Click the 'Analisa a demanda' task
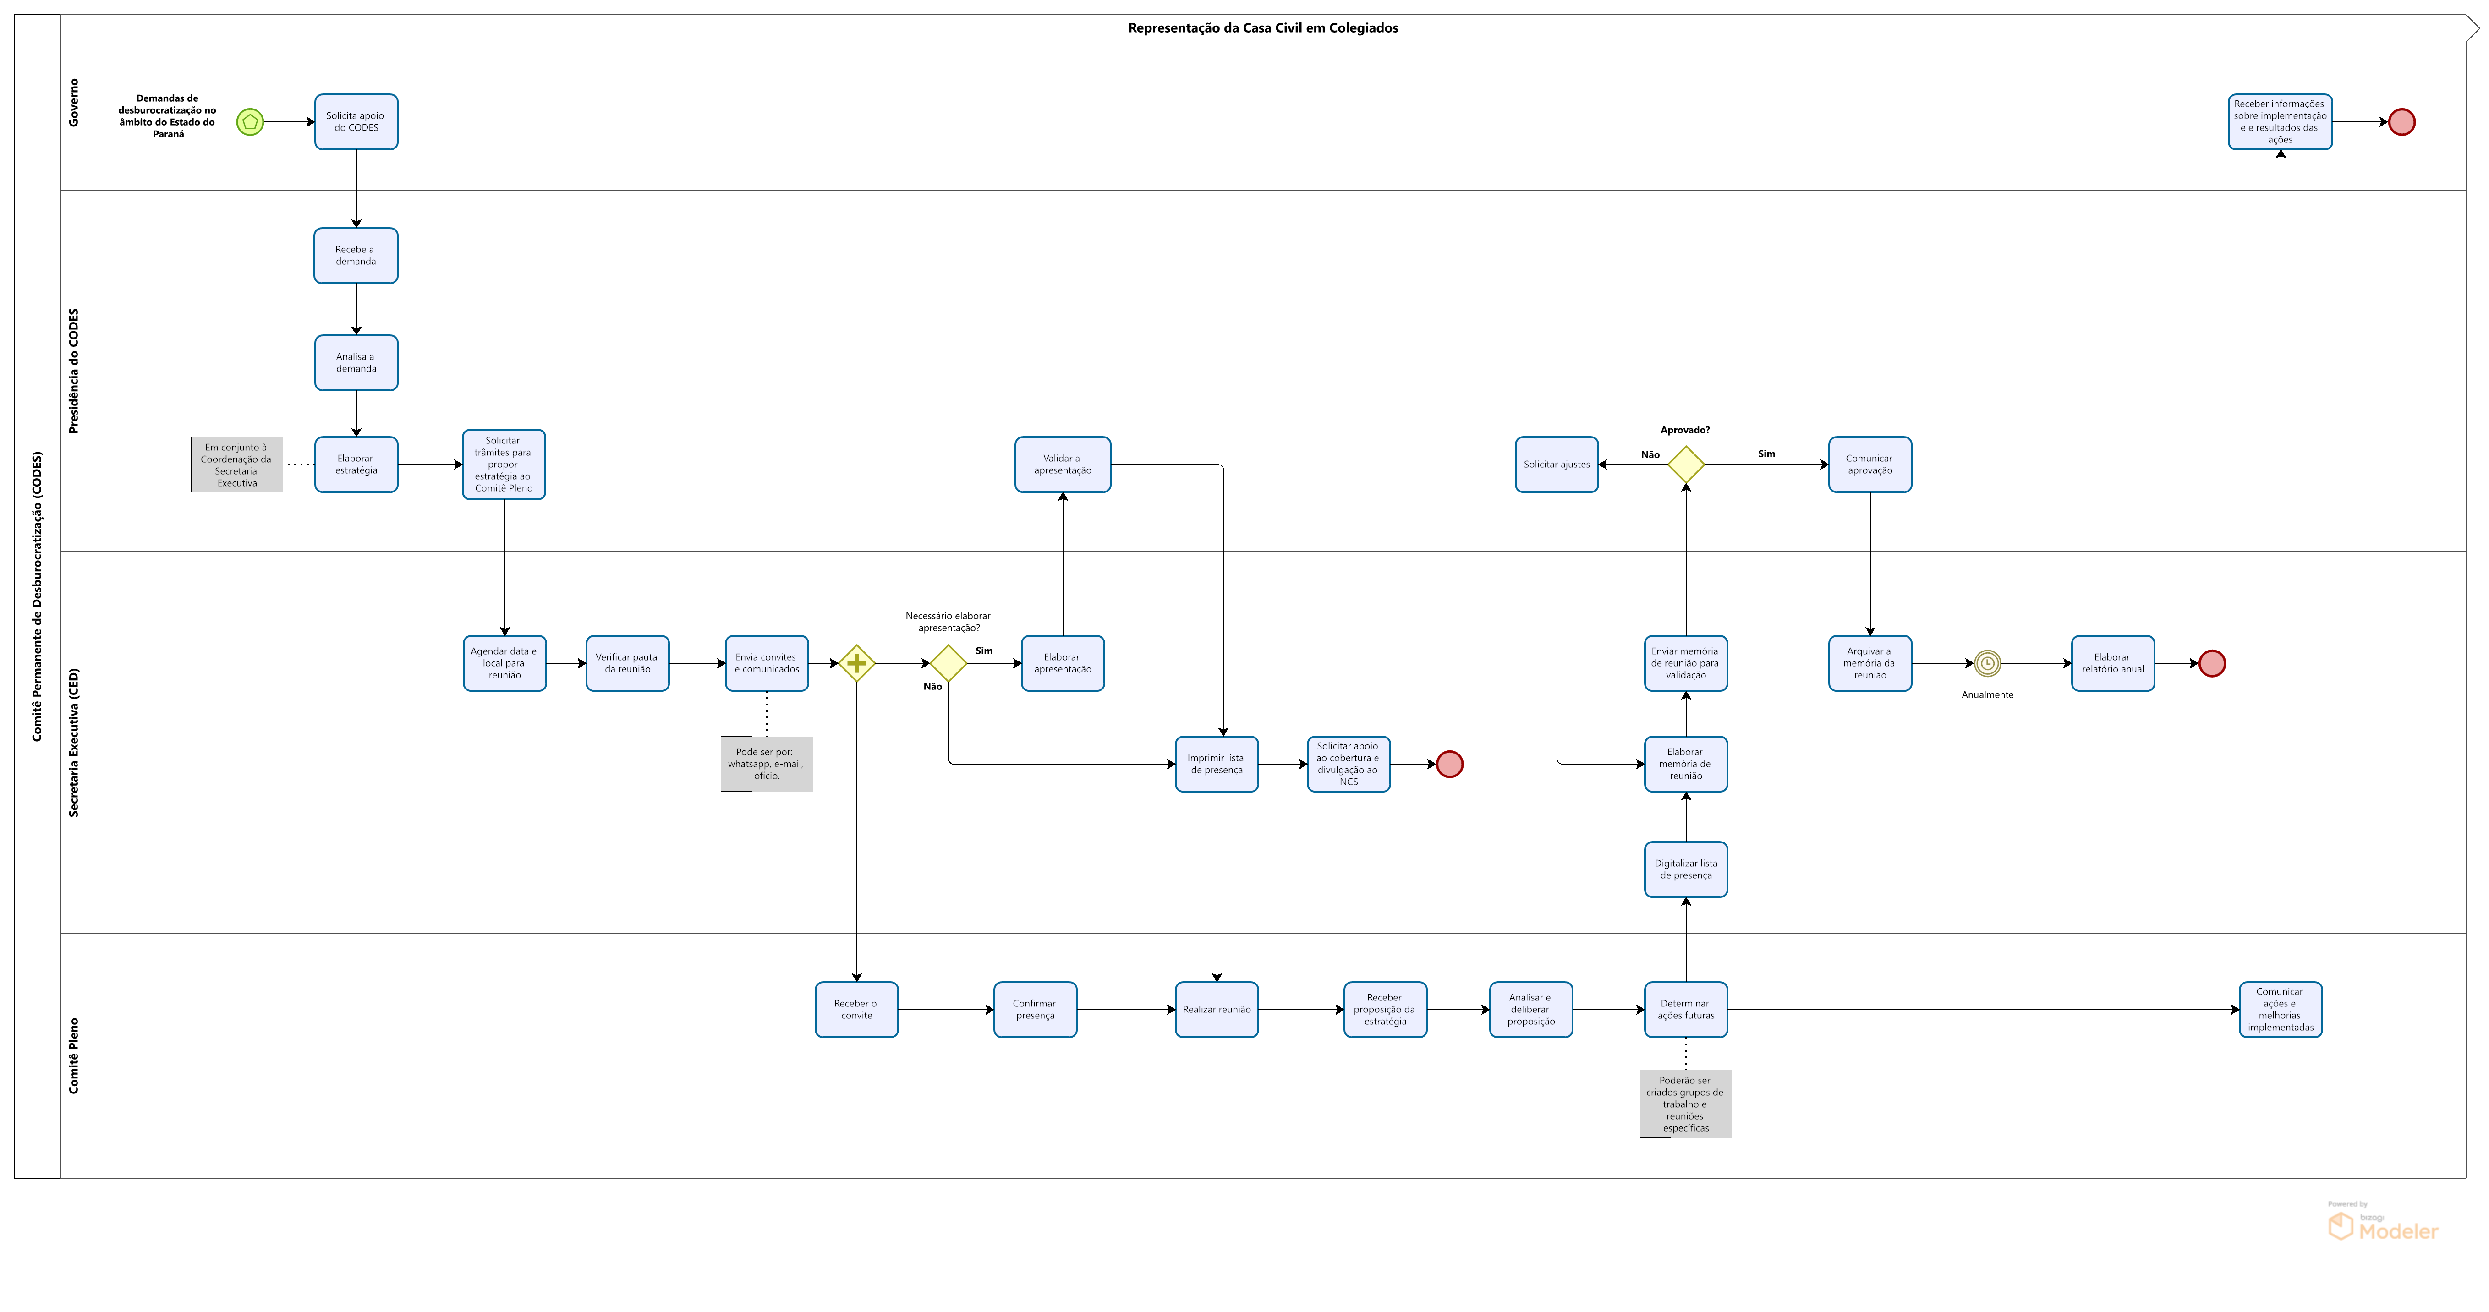The width and height of the screenshot is (2489, 1312). point(356,362)
